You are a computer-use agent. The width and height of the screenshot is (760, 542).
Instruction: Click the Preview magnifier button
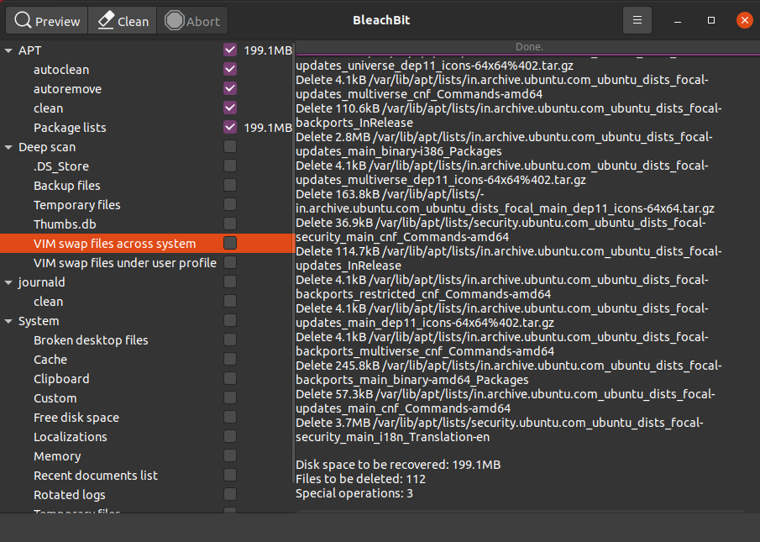[48, 21]
